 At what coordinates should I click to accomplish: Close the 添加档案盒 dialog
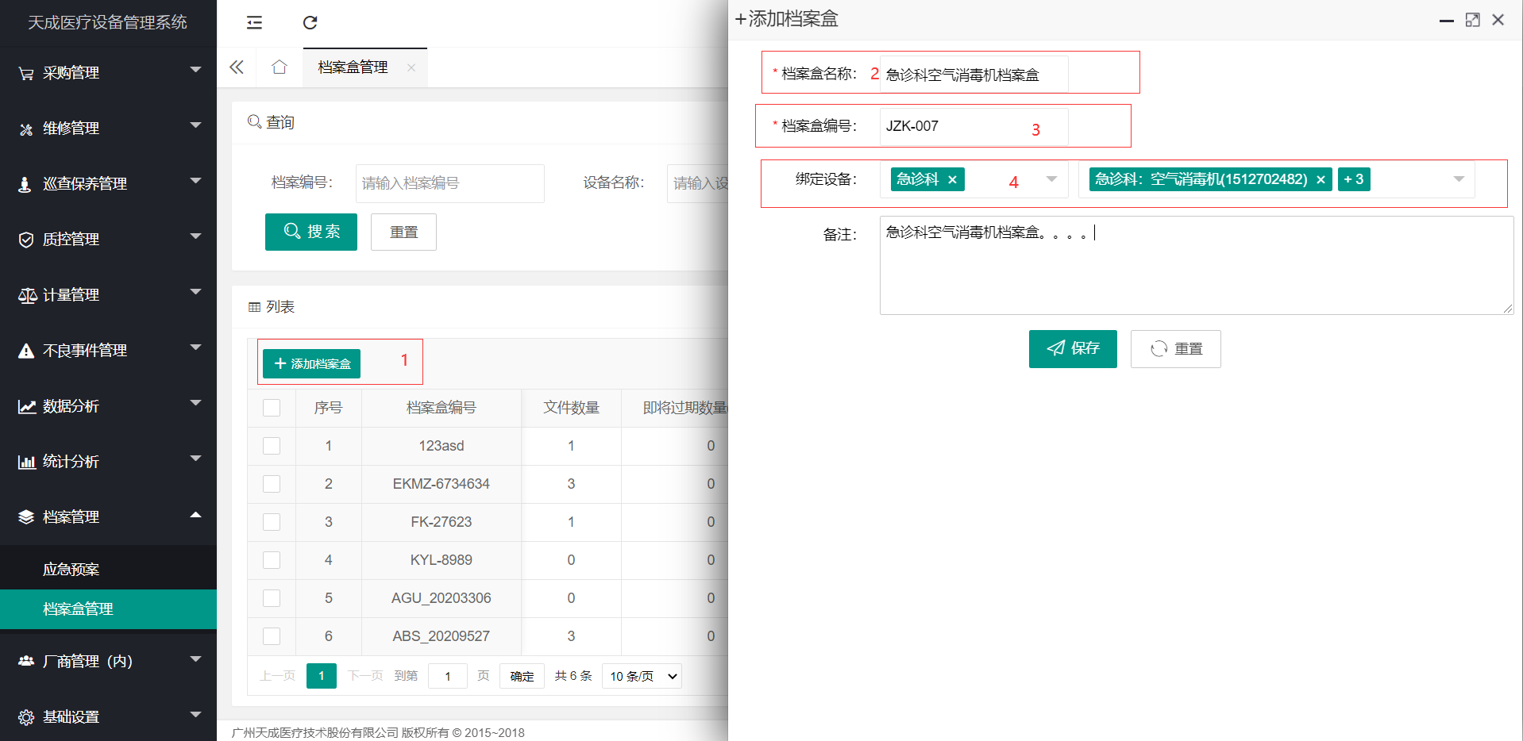(1498, 20)
